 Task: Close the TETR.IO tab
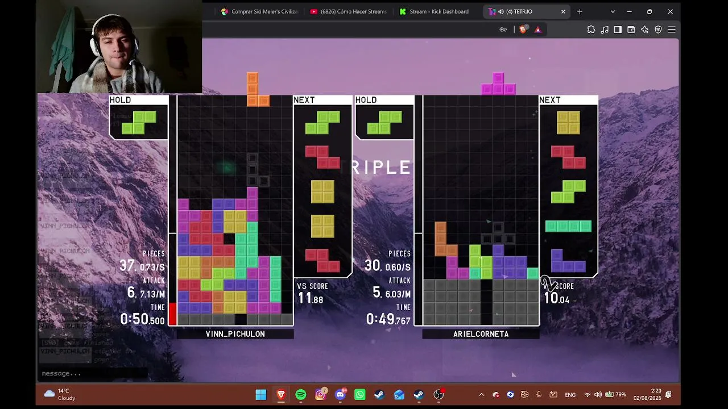pyautogui.click(x=563, y=11)
